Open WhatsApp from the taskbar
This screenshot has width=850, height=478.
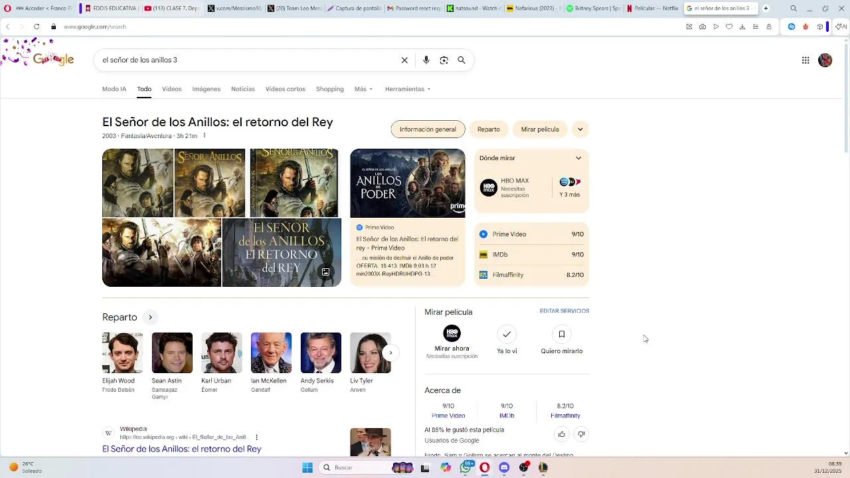click(466, 467)
